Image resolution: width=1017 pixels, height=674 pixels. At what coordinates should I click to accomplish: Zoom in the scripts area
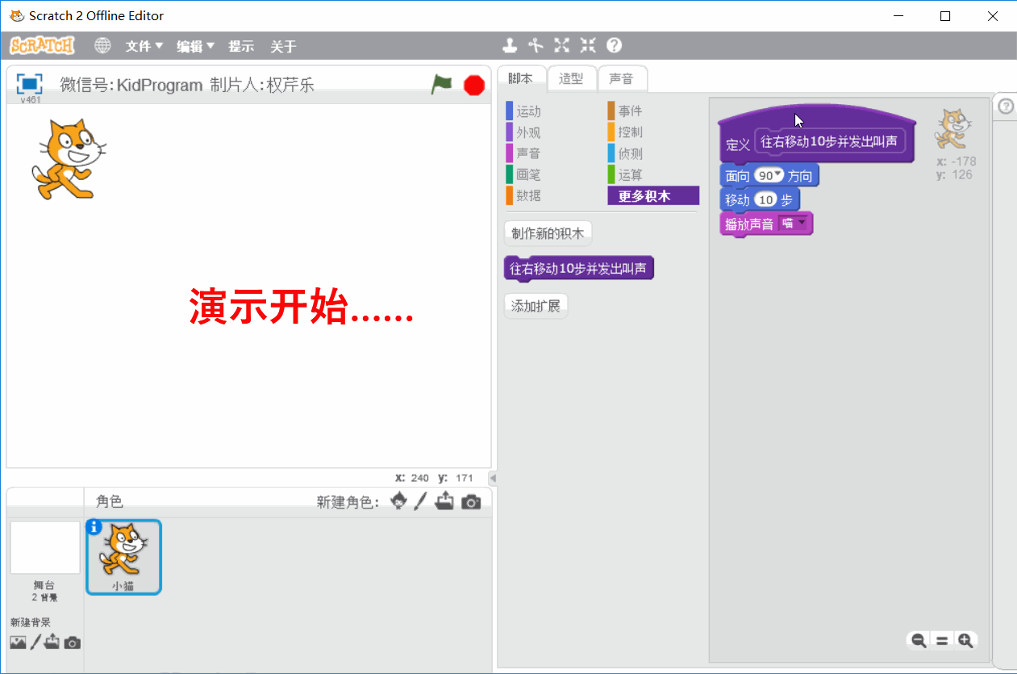pyautogui.click(x=965, y=640)
